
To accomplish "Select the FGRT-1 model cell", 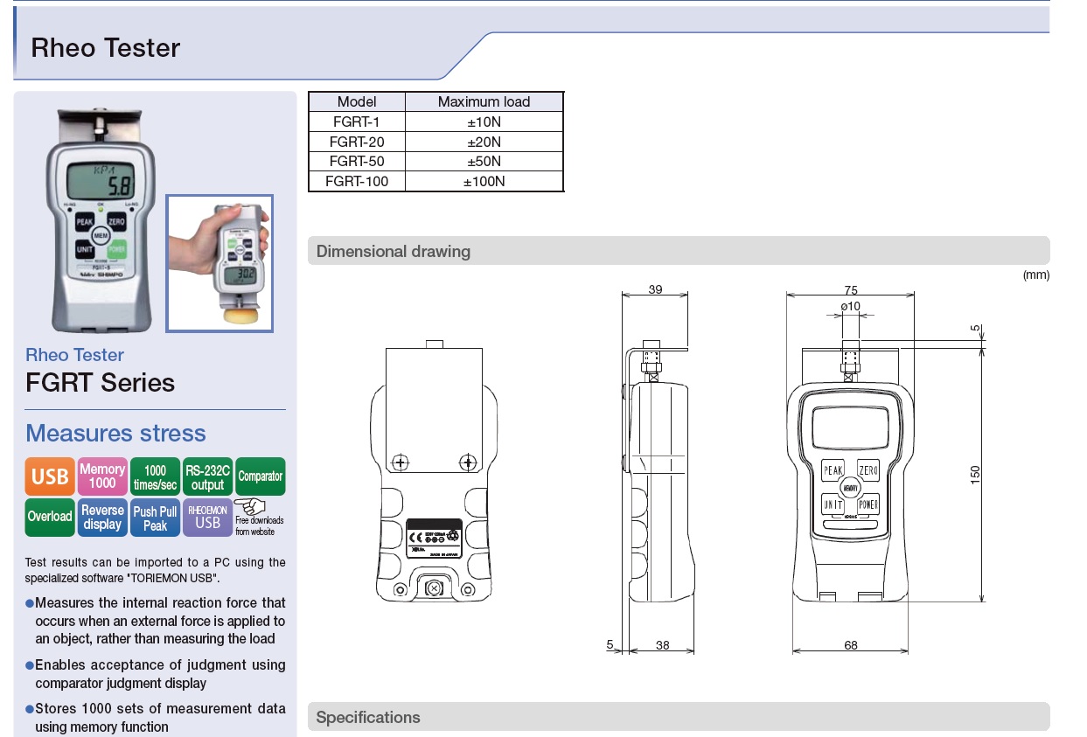I will (357, 122).
